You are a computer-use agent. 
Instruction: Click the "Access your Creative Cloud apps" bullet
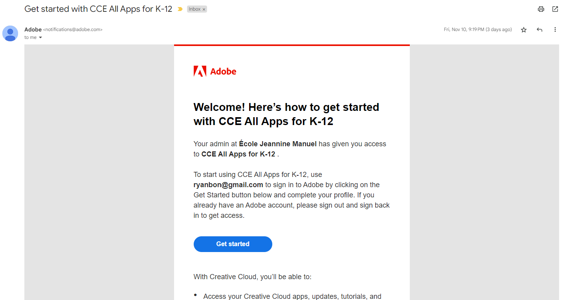(x=292, y=296)
